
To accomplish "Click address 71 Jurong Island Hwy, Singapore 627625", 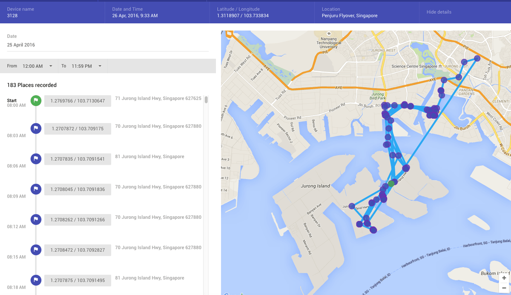I will (x=158, y=98).
